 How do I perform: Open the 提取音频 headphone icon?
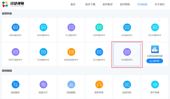[99, 84]
